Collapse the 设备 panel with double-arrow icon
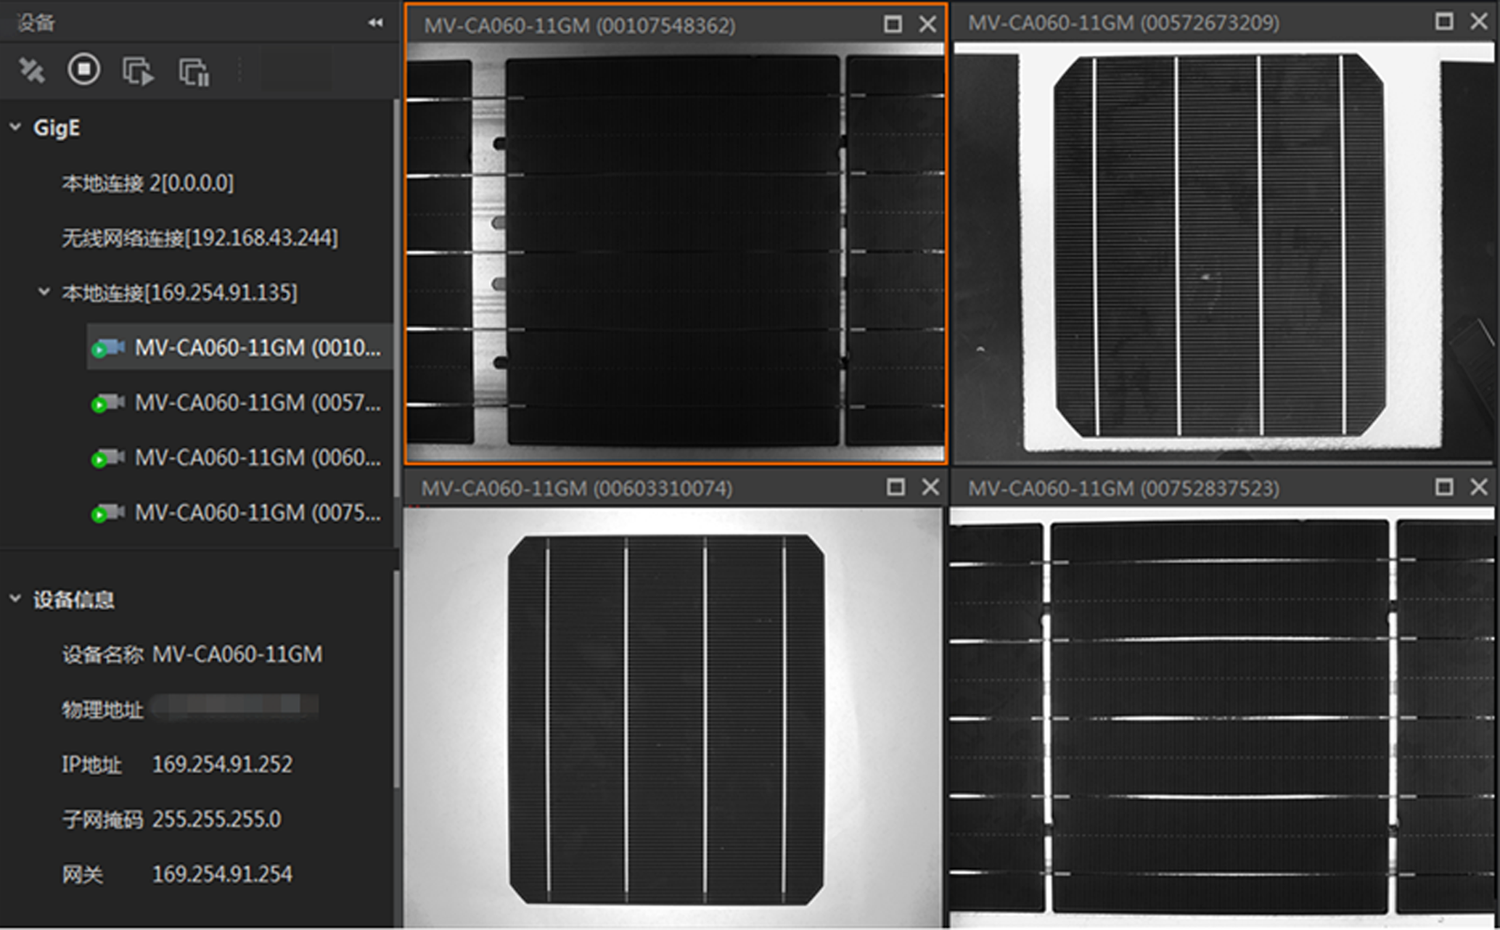Image resolution: width=1500 pixels, height=930 pixels. click(374, 22)
